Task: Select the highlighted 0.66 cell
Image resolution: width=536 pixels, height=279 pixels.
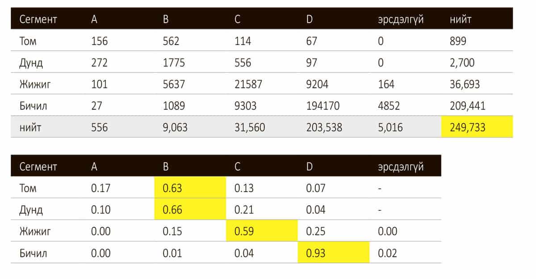Action: [190, 209]
